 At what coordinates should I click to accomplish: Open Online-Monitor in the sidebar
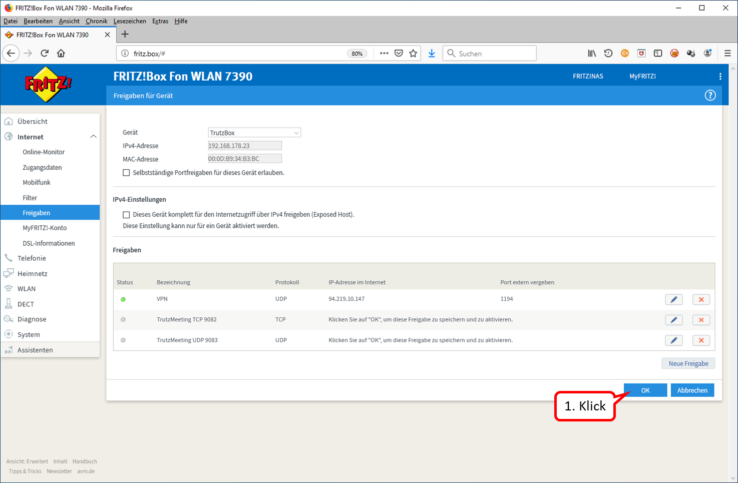tap(44, 152)
